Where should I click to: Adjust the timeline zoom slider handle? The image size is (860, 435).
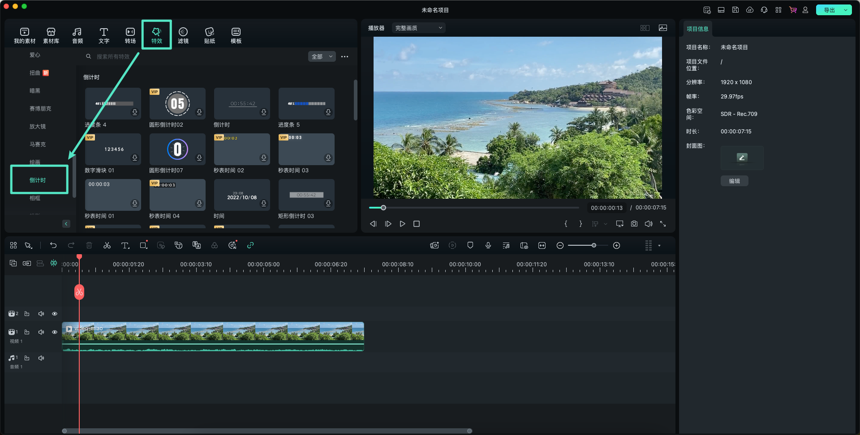point(593,245)
